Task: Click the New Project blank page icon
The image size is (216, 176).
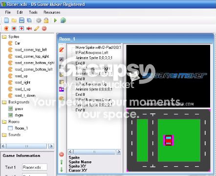Action: (6, 21)
